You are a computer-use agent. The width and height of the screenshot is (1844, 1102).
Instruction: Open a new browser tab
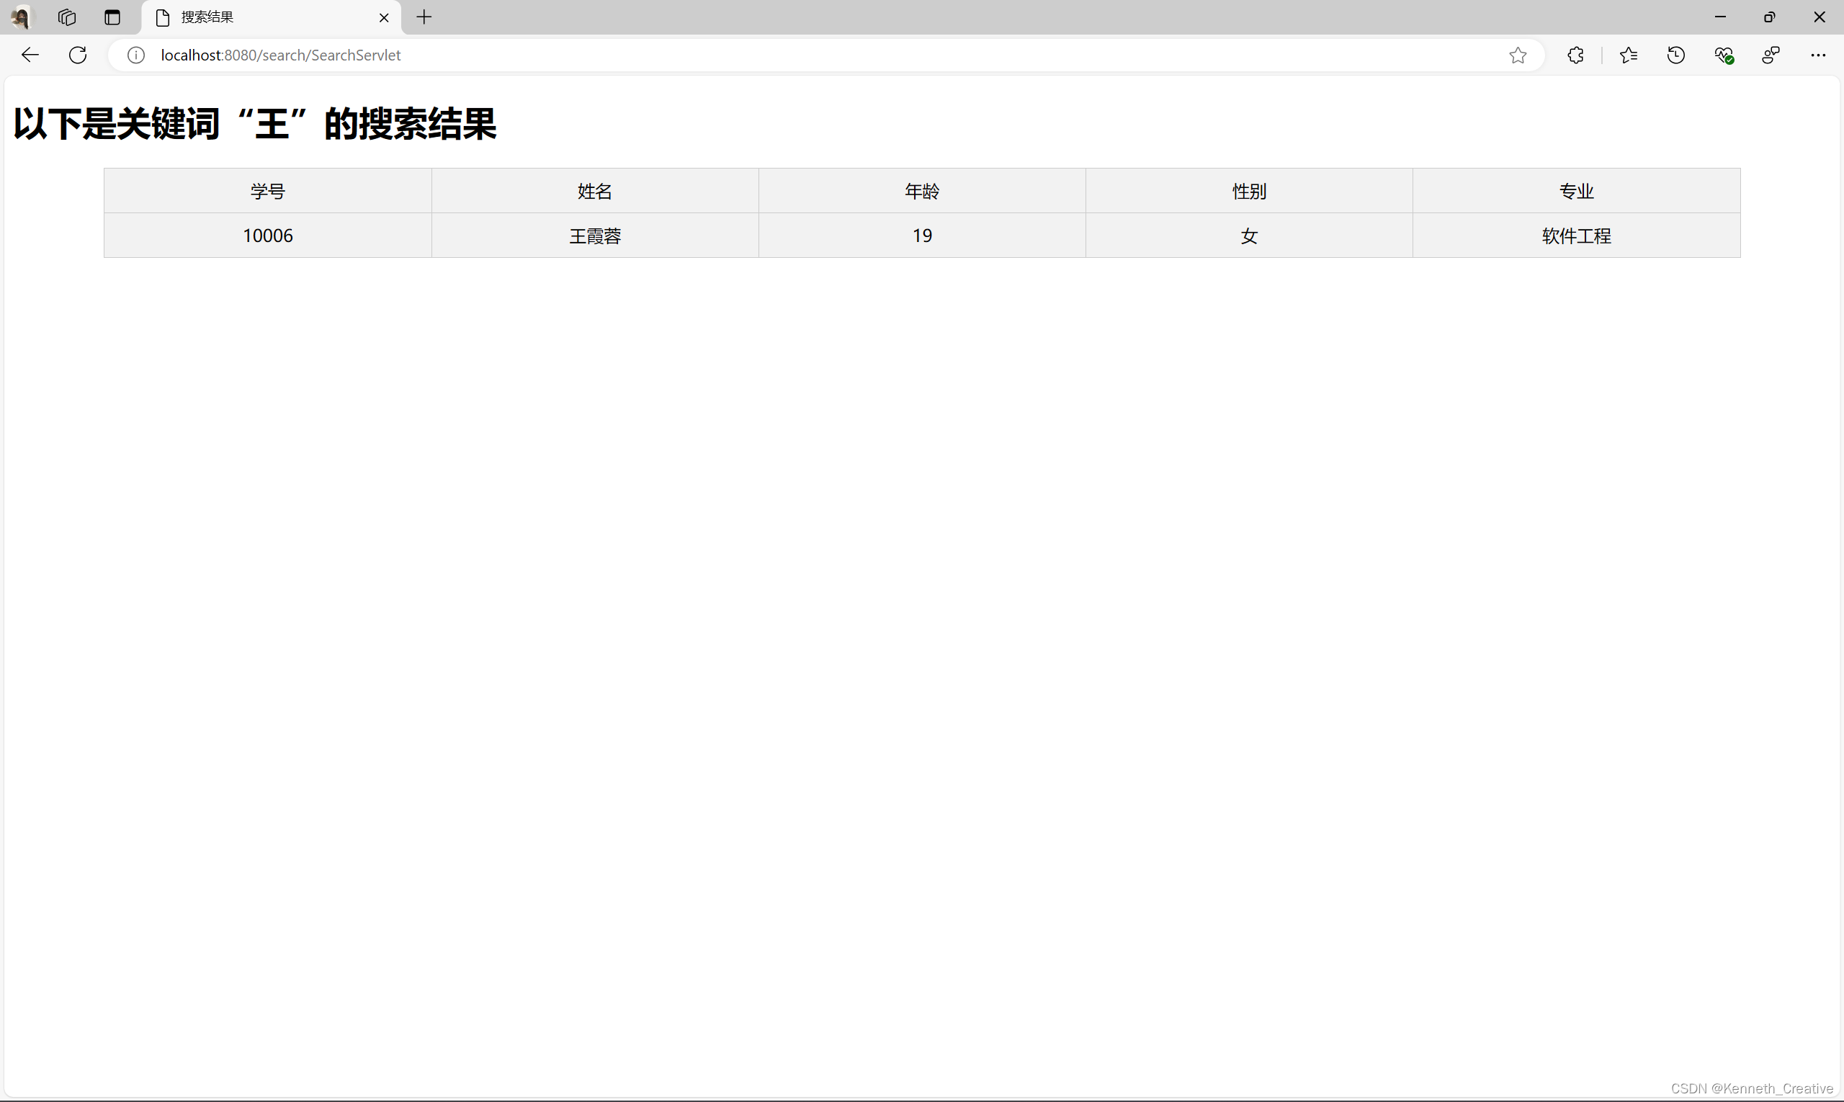click(x=424, y=17)
